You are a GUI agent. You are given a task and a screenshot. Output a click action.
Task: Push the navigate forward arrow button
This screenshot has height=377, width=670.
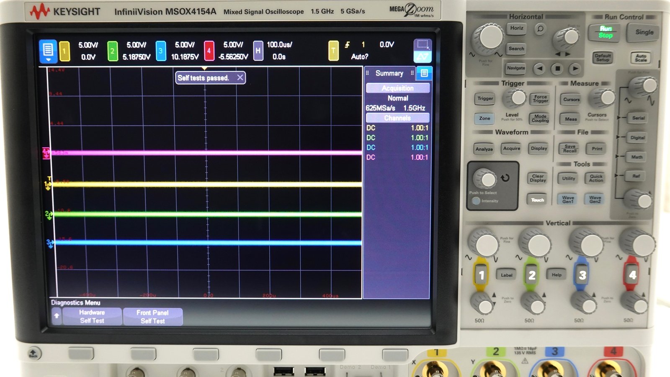(x=575, y=68)
